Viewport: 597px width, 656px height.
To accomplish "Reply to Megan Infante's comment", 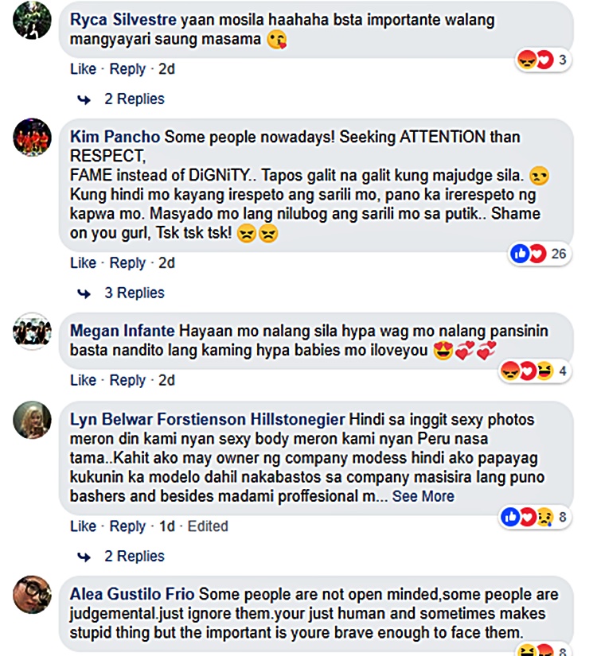I will click(x=127, y=381).
